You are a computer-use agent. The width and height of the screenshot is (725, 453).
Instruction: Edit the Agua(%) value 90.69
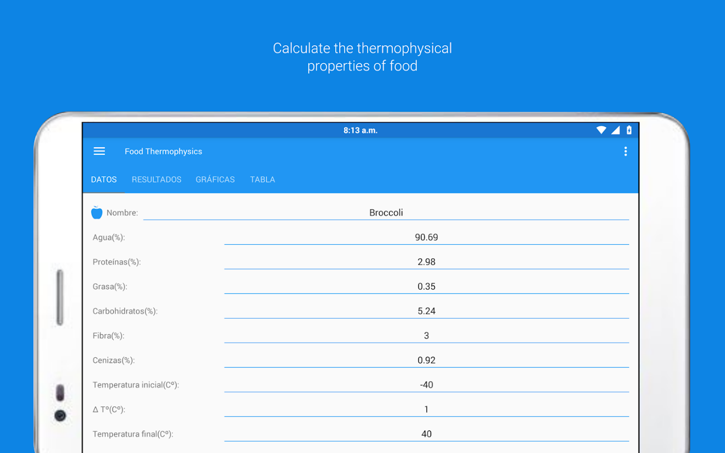pyautogui.click(x=426, y=237)
